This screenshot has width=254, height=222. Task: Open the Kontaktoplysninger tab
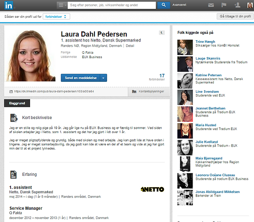pyautogui.click(x=149, y=92)
